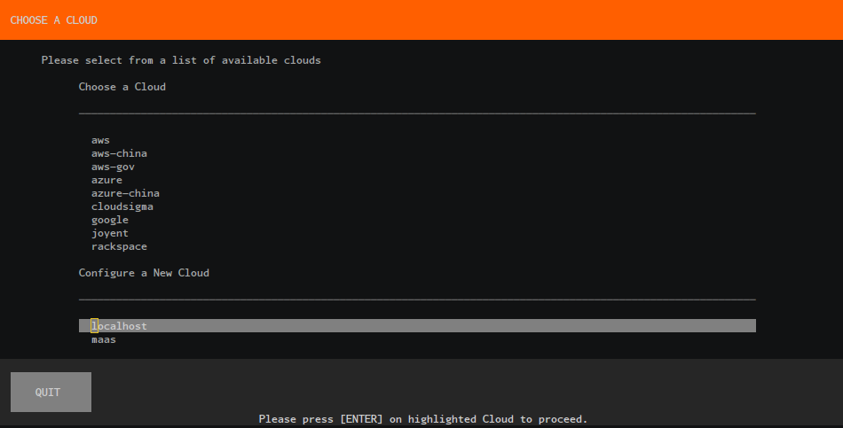Select the aws cloud entry
The height and width of the screenshot is (428, 843).
(x=100, y=140)
